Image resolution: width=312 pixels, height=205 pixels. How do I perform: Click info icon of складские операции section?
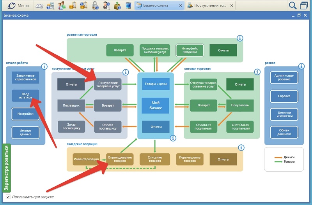tap(241, 147)
